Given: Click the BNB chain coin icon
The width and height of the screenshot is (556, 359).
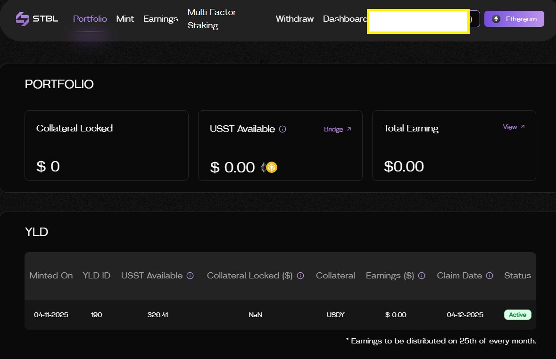Looking at the screenshot, I should pyautogui.click(x=272, y=167).
